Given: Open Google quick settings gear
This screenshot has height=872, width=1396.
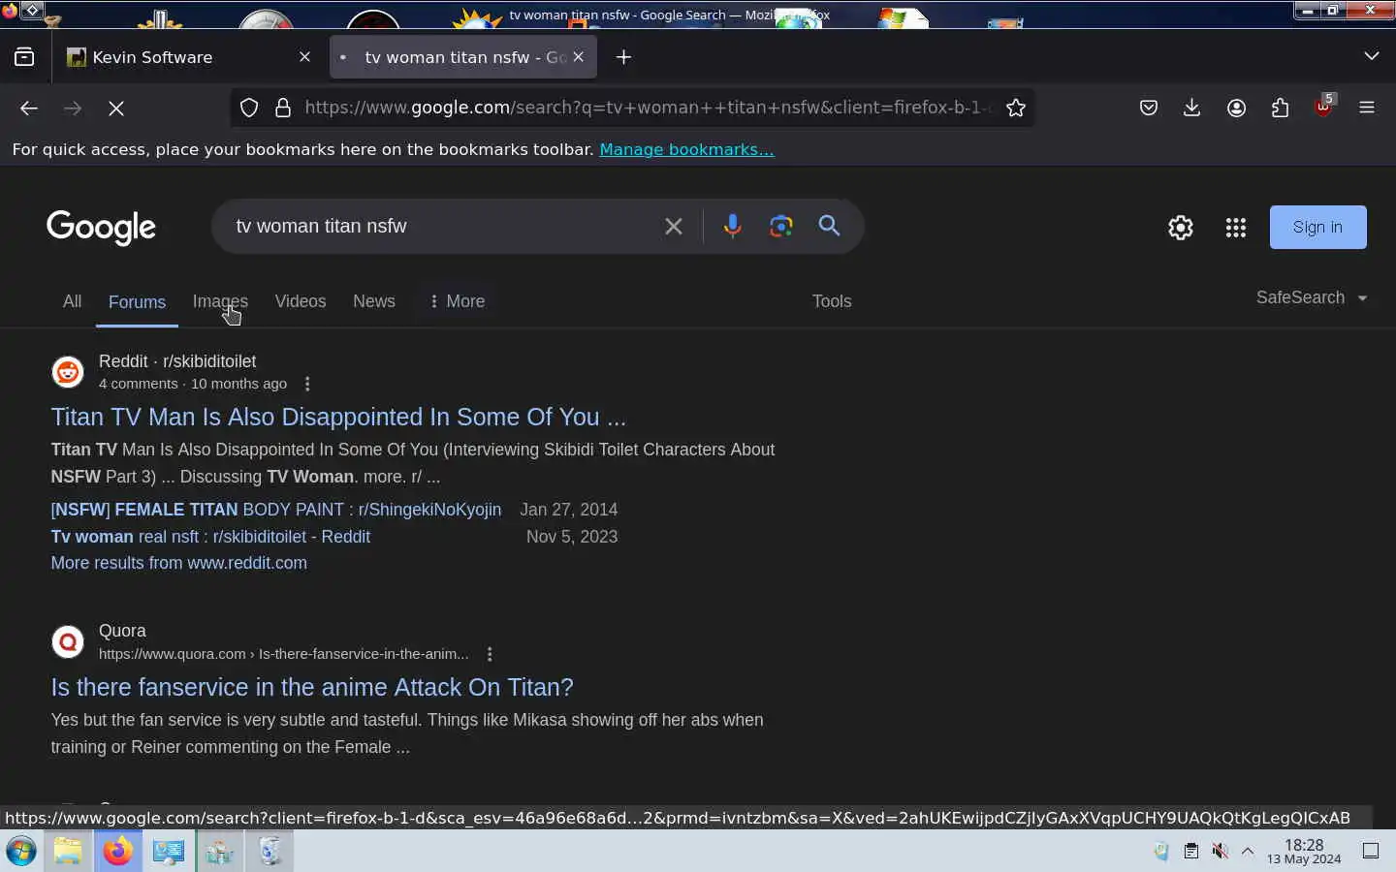Looking at the screenshot, I should click(1180, 228).
